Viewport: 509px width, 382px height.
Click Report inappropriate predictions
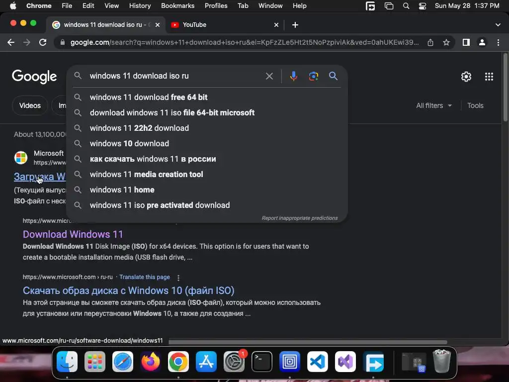click(300, 218)
